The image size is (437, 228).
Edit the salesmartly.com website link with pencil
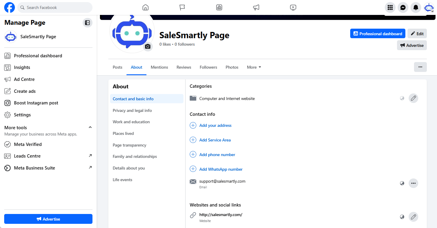pos(413,217)
